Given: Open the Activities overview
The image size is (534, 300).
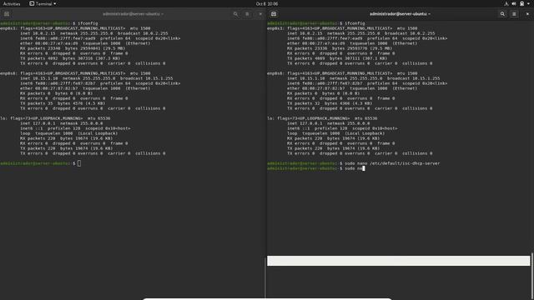Looking at the screenshot, I should 12,3.
